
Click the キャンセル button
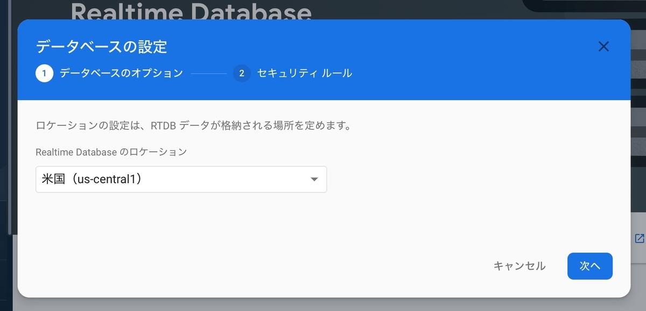tap(519, 266)
